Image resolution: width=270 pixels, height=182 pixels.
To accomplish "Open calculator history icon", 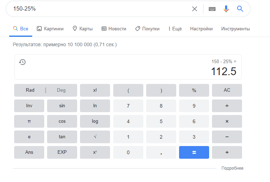I will point(22,62).
